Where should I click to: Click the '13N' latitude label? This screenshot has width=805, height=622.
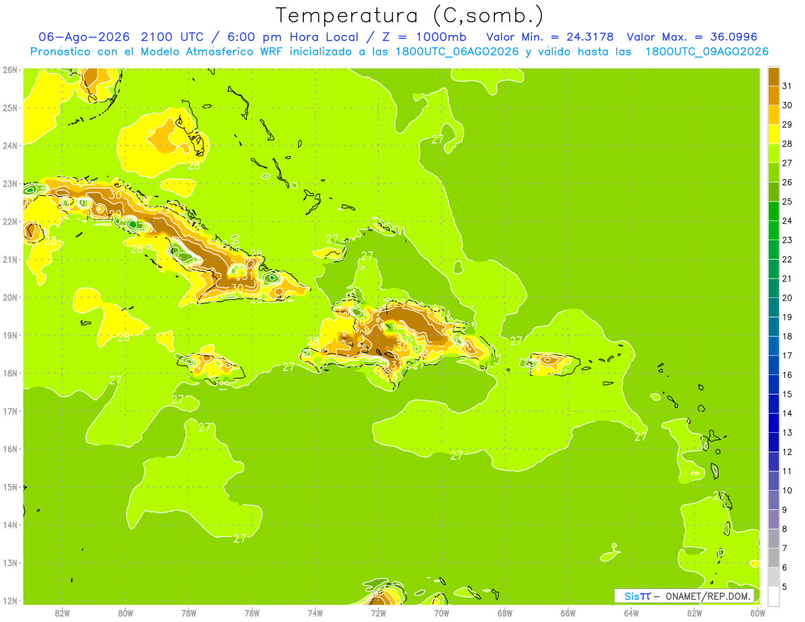9,562
